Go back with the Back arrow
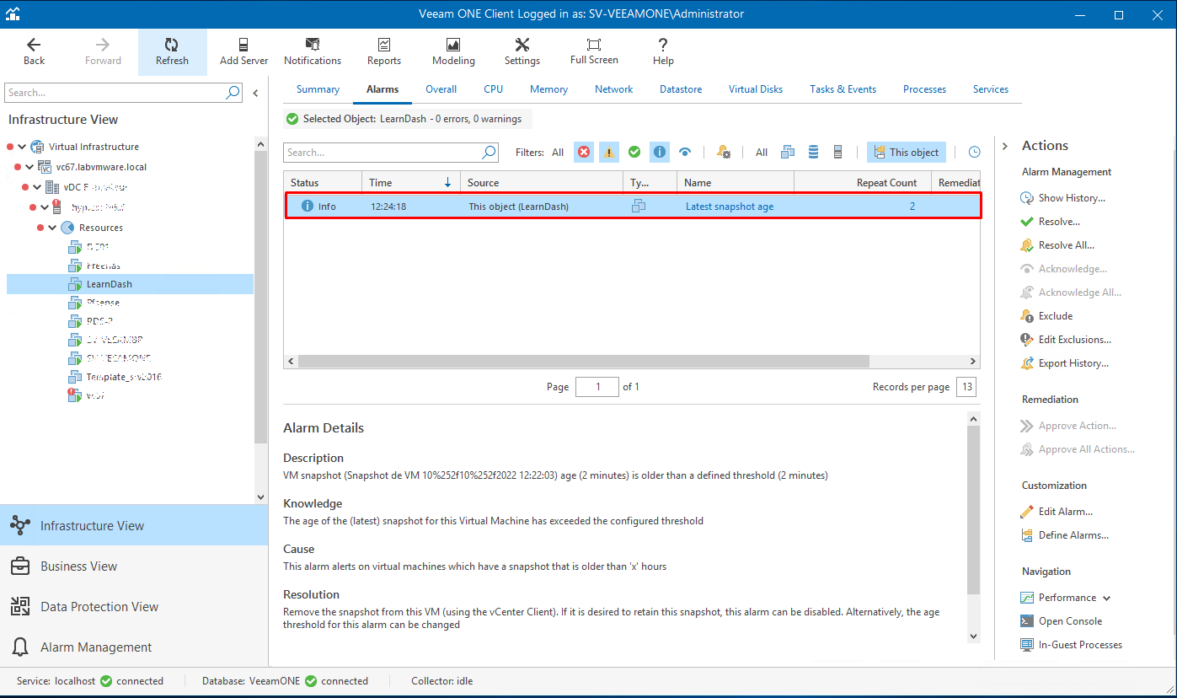 click(x=34, y=51)
